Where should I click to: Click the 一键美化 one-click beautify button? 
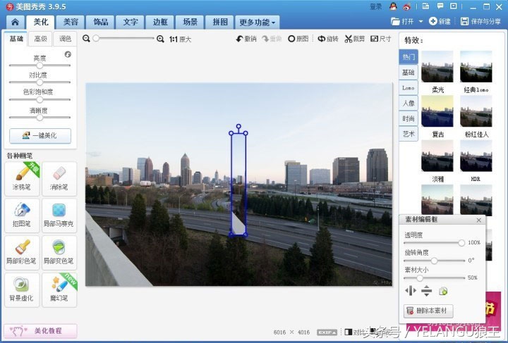pyautogui.click(x=40, y=135)
